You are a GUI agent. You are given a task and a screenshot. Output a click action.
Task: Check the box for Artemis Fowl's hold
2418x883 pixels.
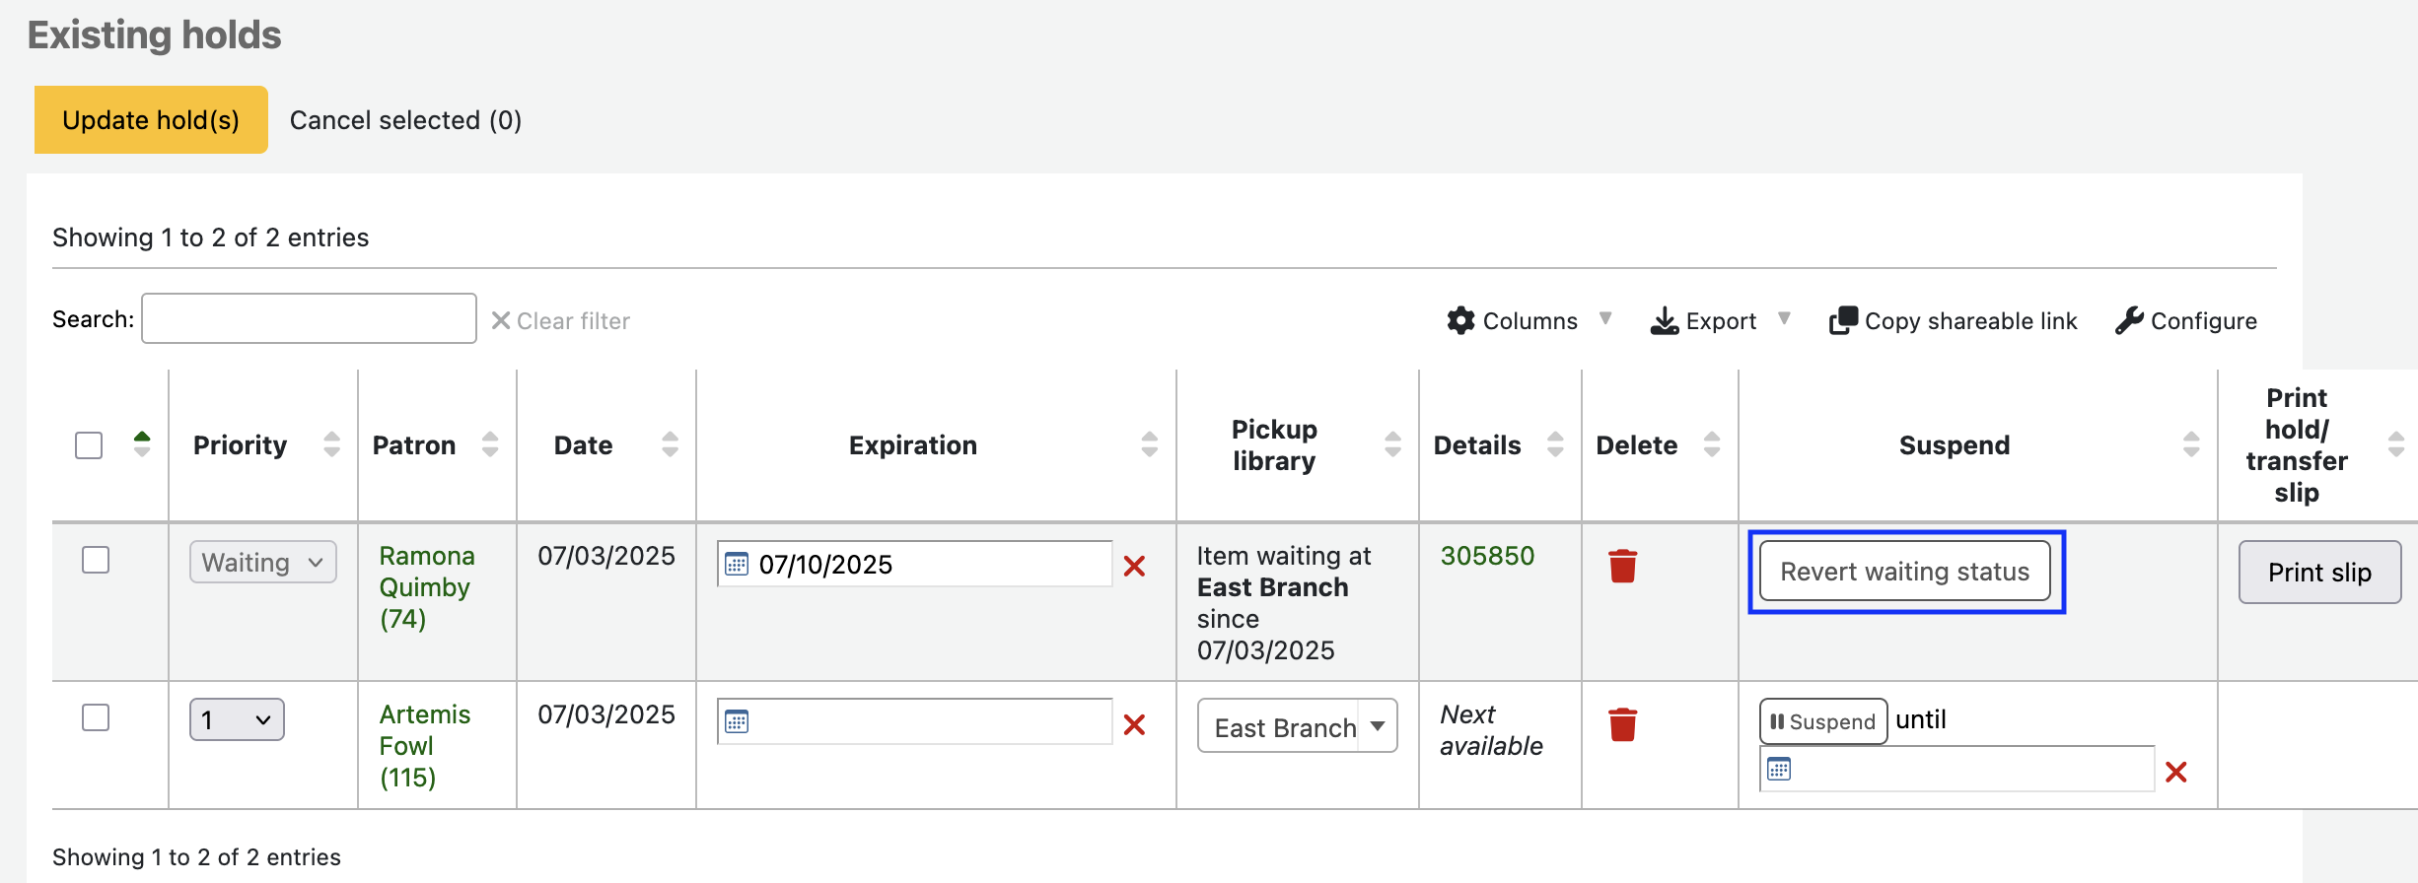pyautogui.click(x=96, y=717)
